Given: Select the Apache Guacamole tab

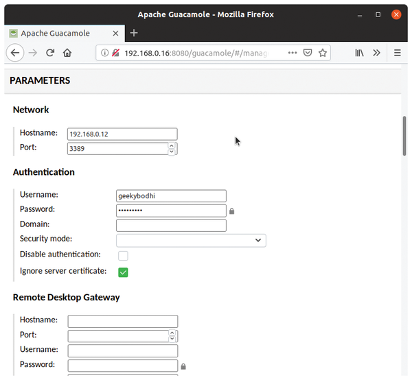Looking at the screenshot, I should point(65,34).
